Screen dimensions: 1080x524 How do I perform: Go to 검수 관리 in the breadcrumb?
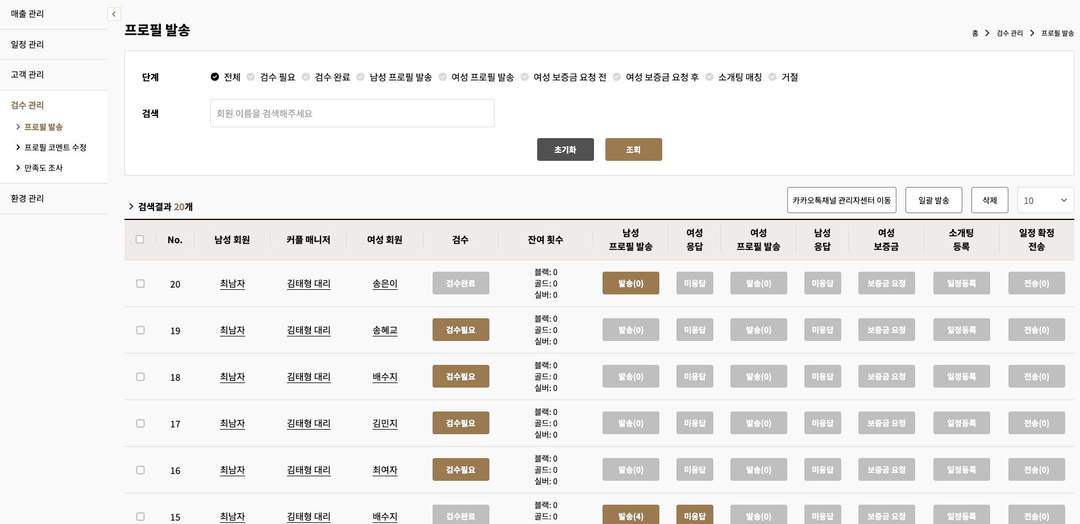pyautogui.click(x=1010, y=33)
